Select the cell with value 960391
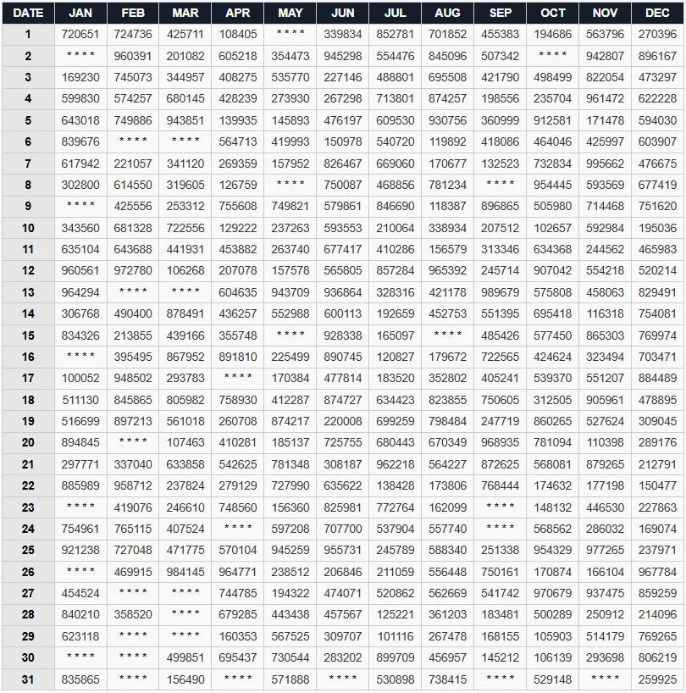Screen dimensions: 686x693 [133, 56]
